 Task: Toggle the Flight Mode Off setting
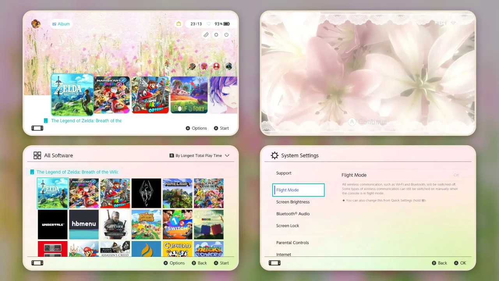click(x=456, y=175)
